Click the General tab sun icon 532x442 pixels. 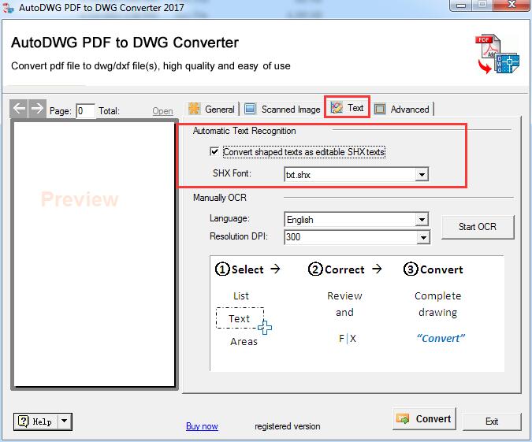point(195,109)
